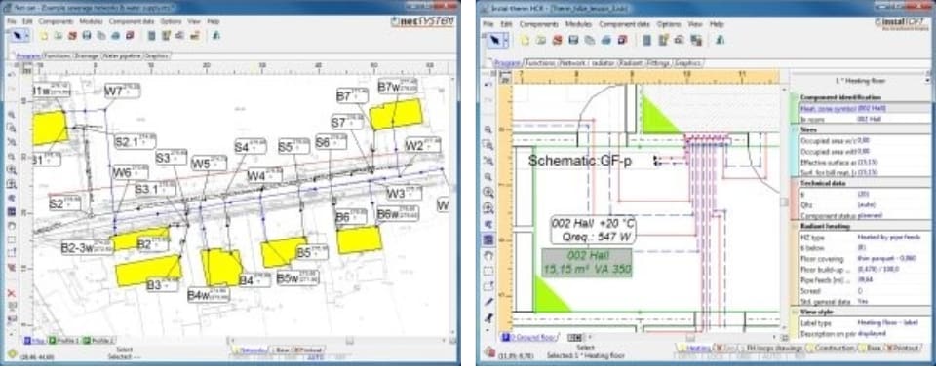Select Profile 1 sheet tab in sewerage window

64,340
